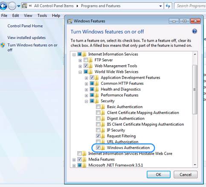Close the Windows Features dialog
This screenshot has width=206, height=187.
(x=195, y=21)
